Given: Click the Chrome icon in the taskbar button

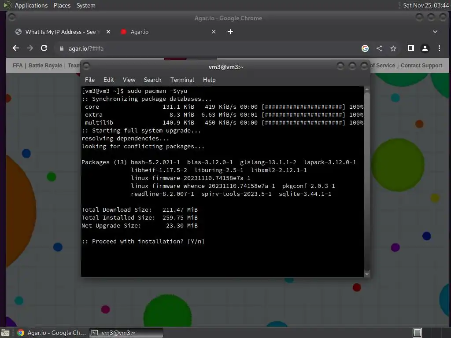Looking at the screenshot, I should click(21, 333).
